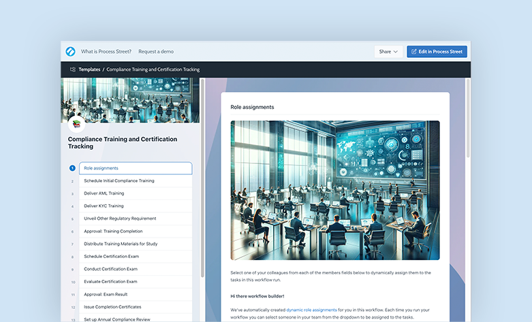
Task: Go to Templates in the breadcrumb
Action: (x=89, y=69)
